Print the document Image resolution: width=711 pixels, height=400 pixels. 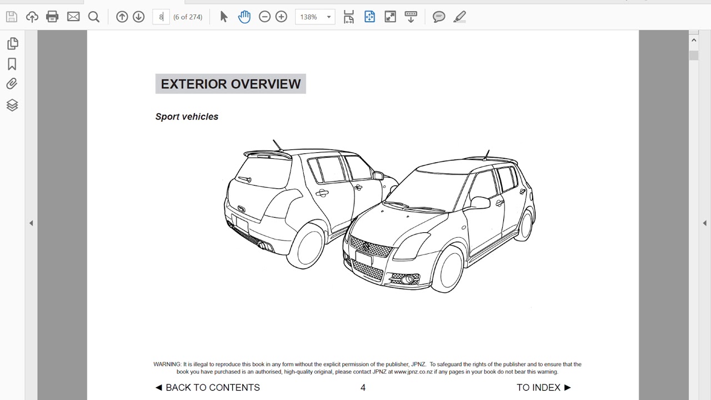tap(52, 17)
